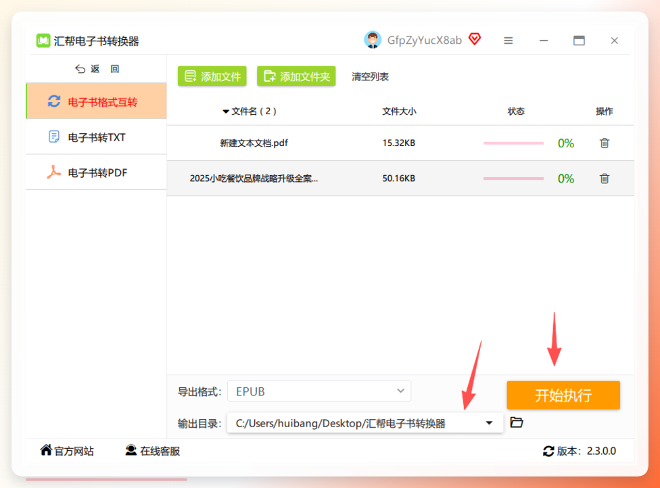Open the 导出格式 EPUB dropdown
Screen dimensions: 660x488
click(x=319, y=391)
